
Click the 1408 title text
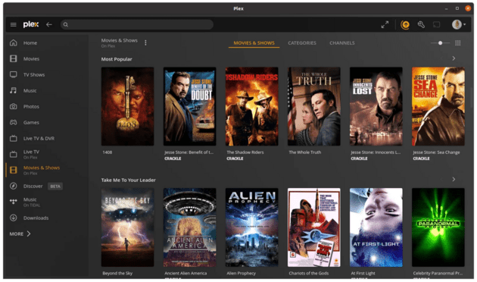108,152
